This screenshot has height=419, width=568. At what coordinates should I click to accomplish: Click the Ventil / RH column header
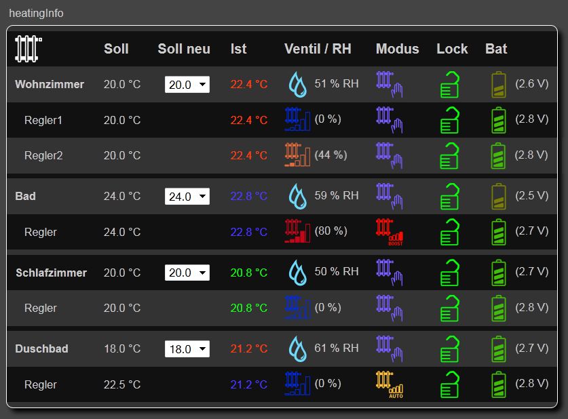(x=318, y=49)
